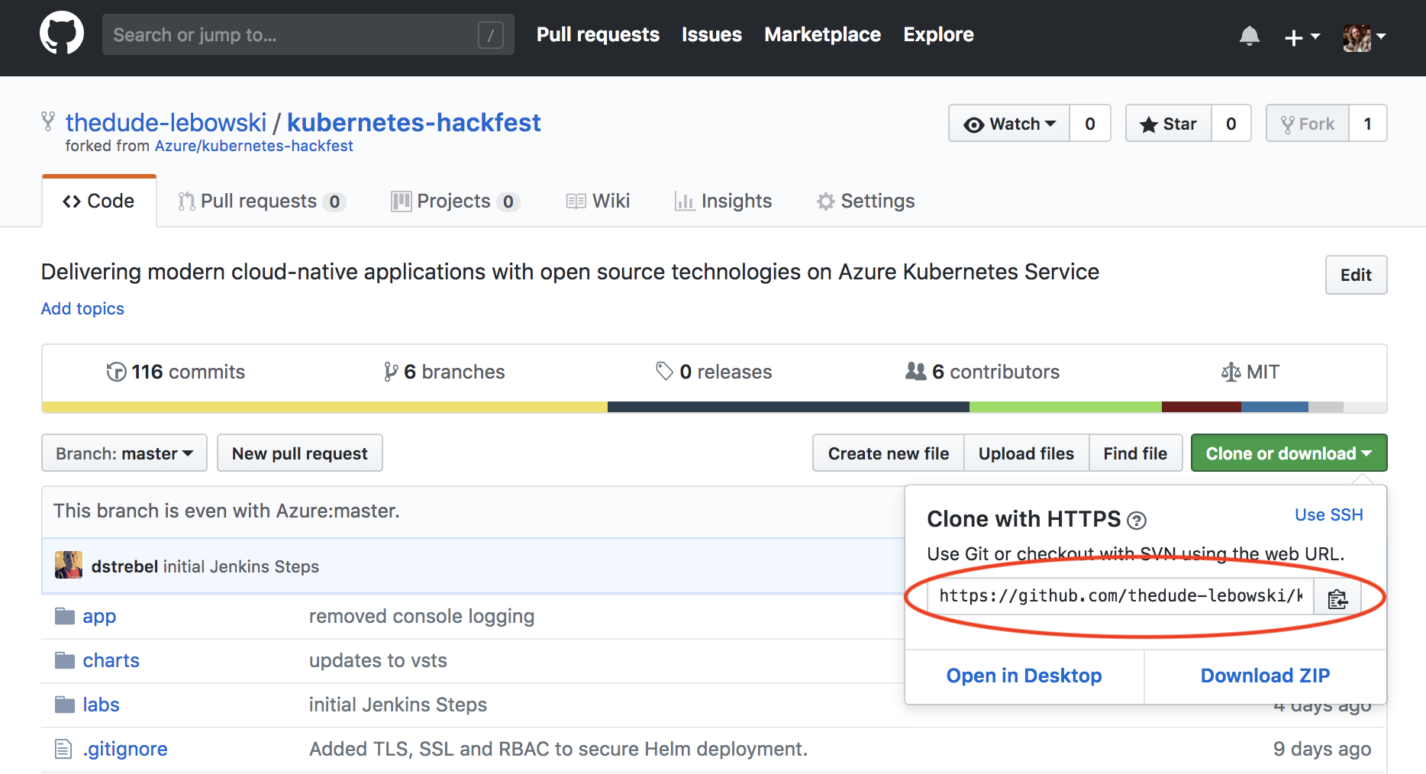Go to Issues in top navigation
Viewport: 1426px width, 774px height.
[x=711, y=34]
